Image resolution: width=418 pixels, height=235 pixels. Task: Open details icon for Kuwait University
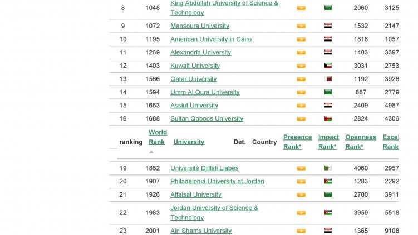[x=301, y=66]
